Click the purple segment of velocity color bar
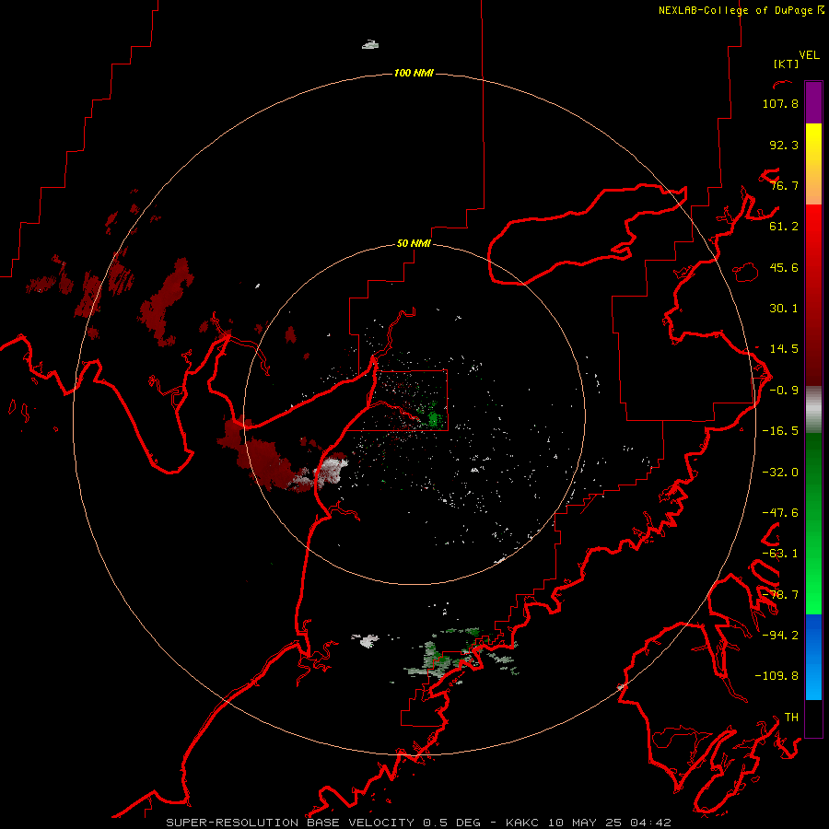829x829 pixels. (813, 102)
